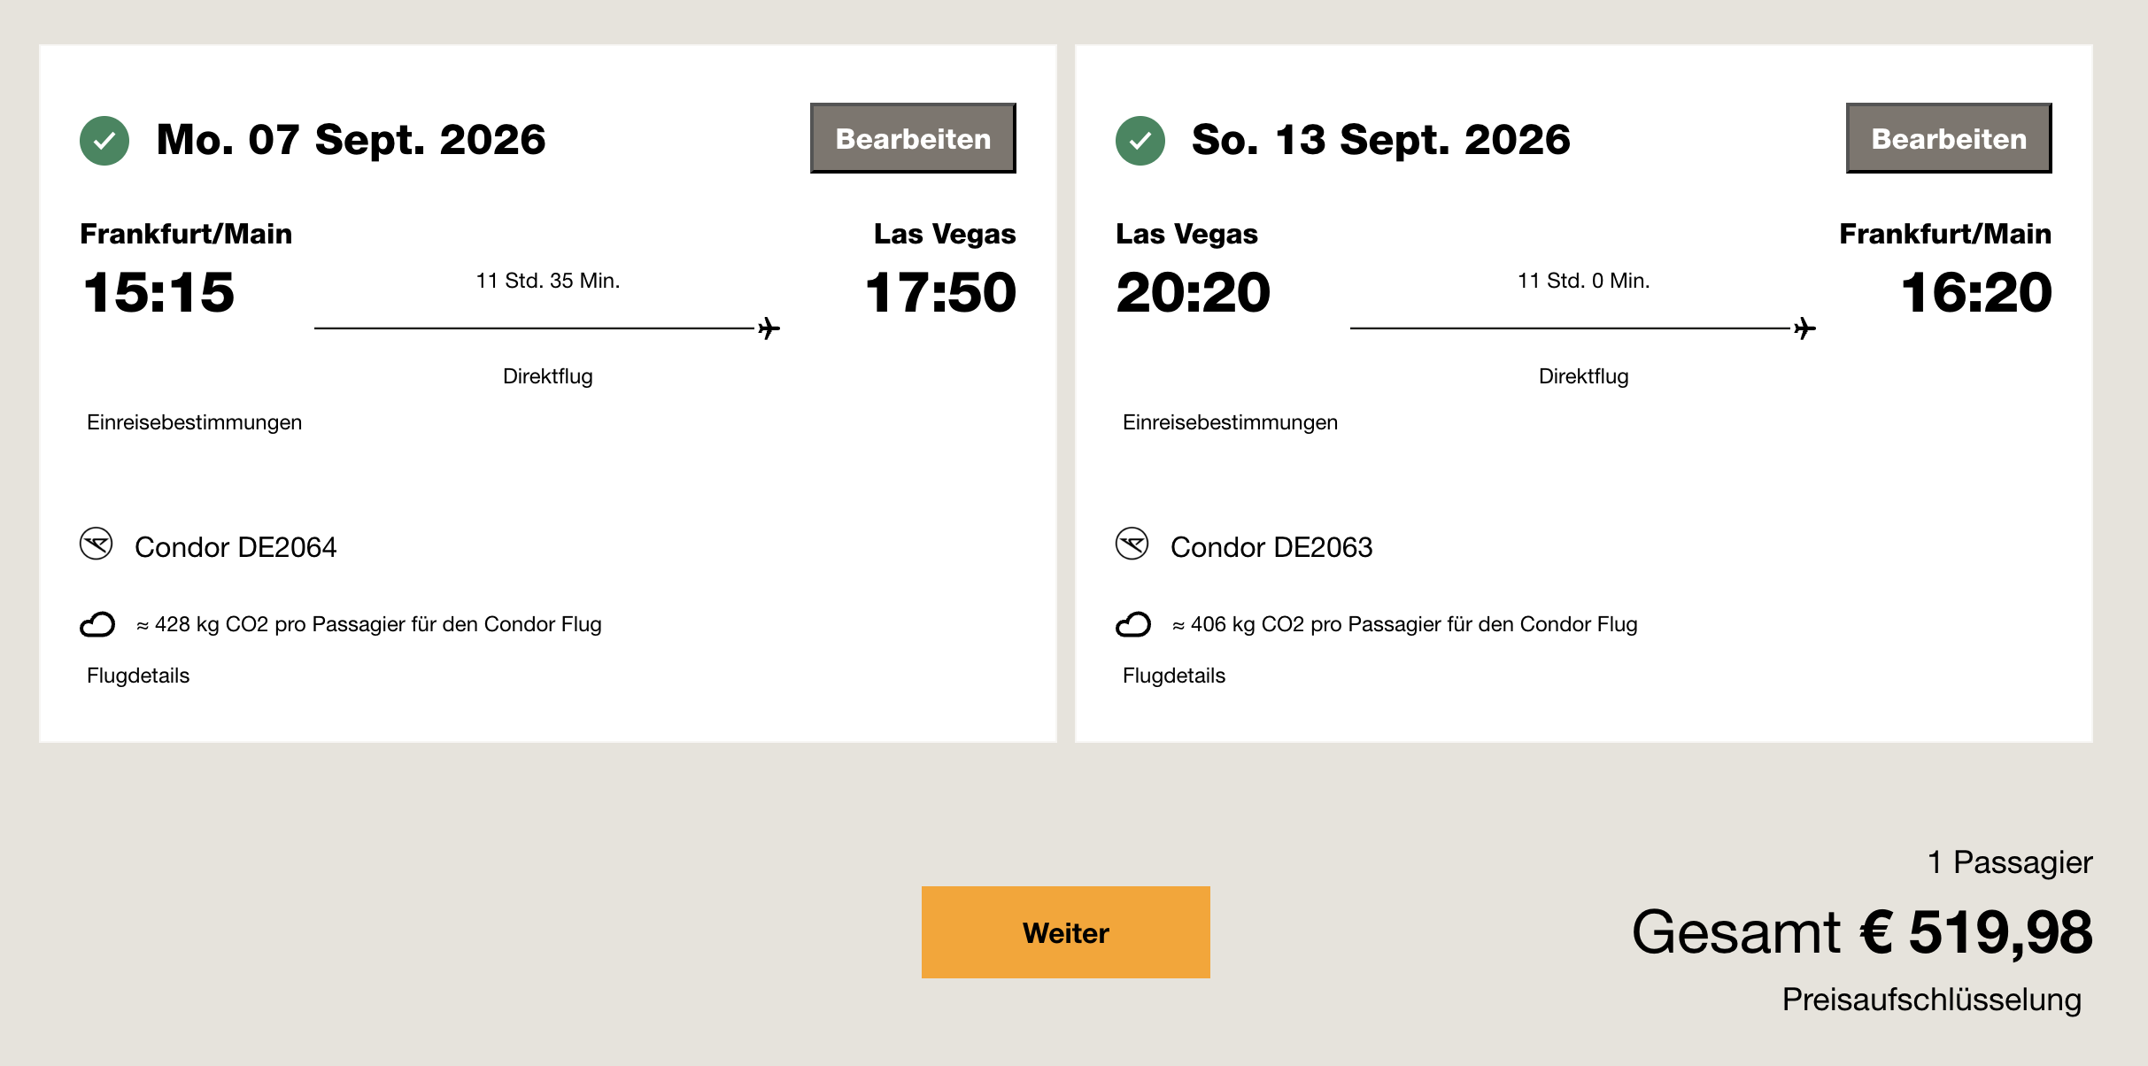
Task: Click the Gesamt € 519,98 total price
Action: [x=1862, y=932]
